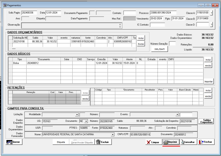Click Inclui in Dados Orçamentários
The height and width of the screenshot is (156, 221).
[x=141, y=38]
